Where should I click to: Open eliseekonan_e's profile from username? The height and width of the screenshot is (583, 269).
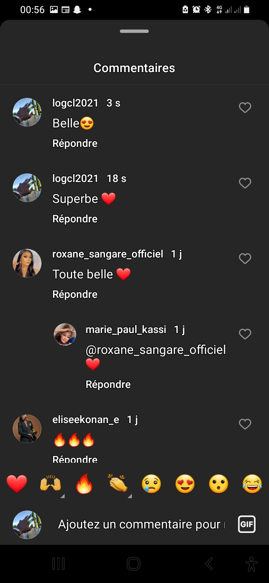[x=86, y=420]
